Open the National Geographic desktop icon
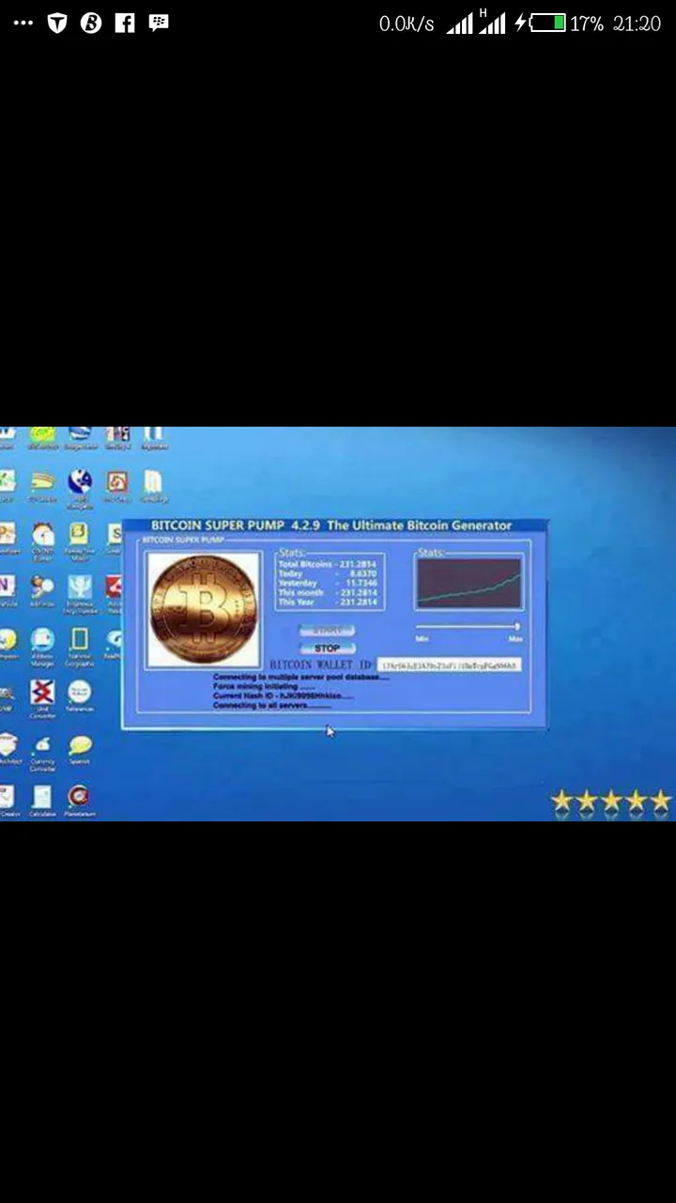The image size is (676, 1203). [x=80, y=646]
